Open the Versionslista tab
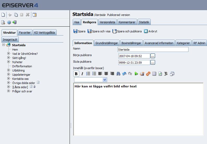Image resolution: width=207 pixels, height=144 pixels. coord(107,22)
